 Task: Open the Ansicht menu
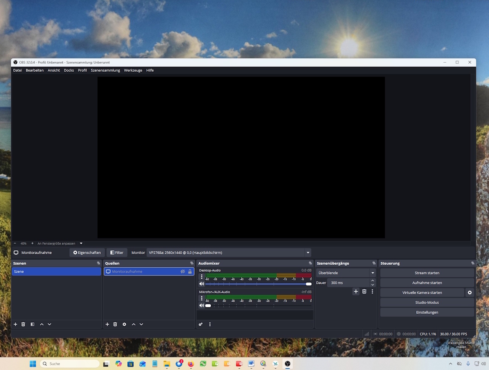click(x=54, y=70)
